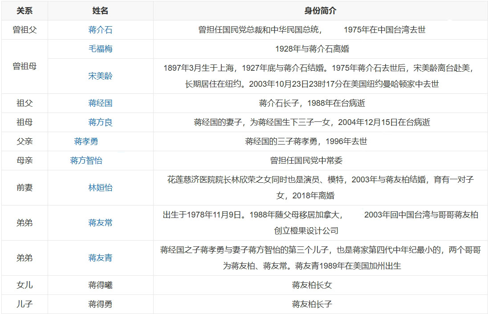This screenshot has height=314, width=488.
Task: Select the 蒋得曦 name cell
Action: tap(100, 285)
